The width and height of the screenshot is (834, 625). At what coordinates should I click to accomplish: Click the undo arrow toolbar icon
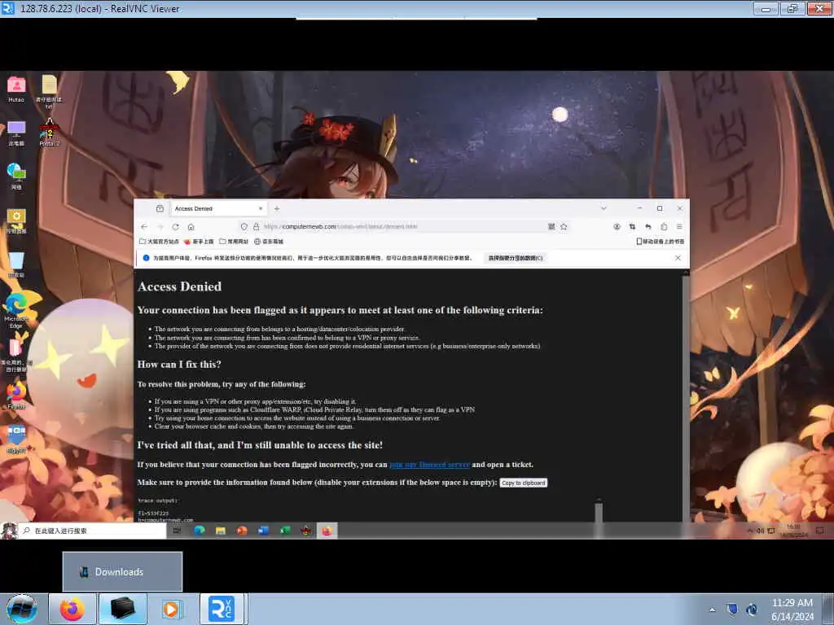tap(647, 226)
